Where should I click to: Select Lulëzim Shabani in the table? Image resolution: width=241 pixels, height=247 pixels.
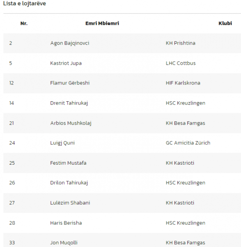(70, 203)
